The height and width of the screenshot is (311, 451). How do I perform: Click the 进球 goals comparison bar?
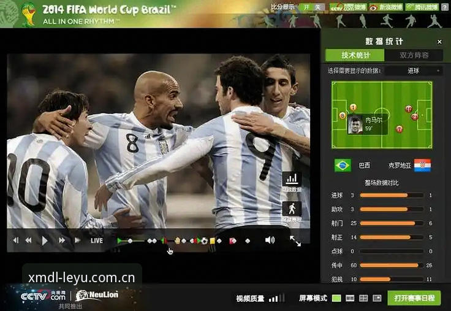click(x=391, y=195)
